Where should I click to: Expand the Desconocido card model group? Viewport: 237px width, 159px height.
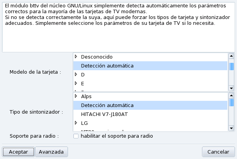pos(76,57)
